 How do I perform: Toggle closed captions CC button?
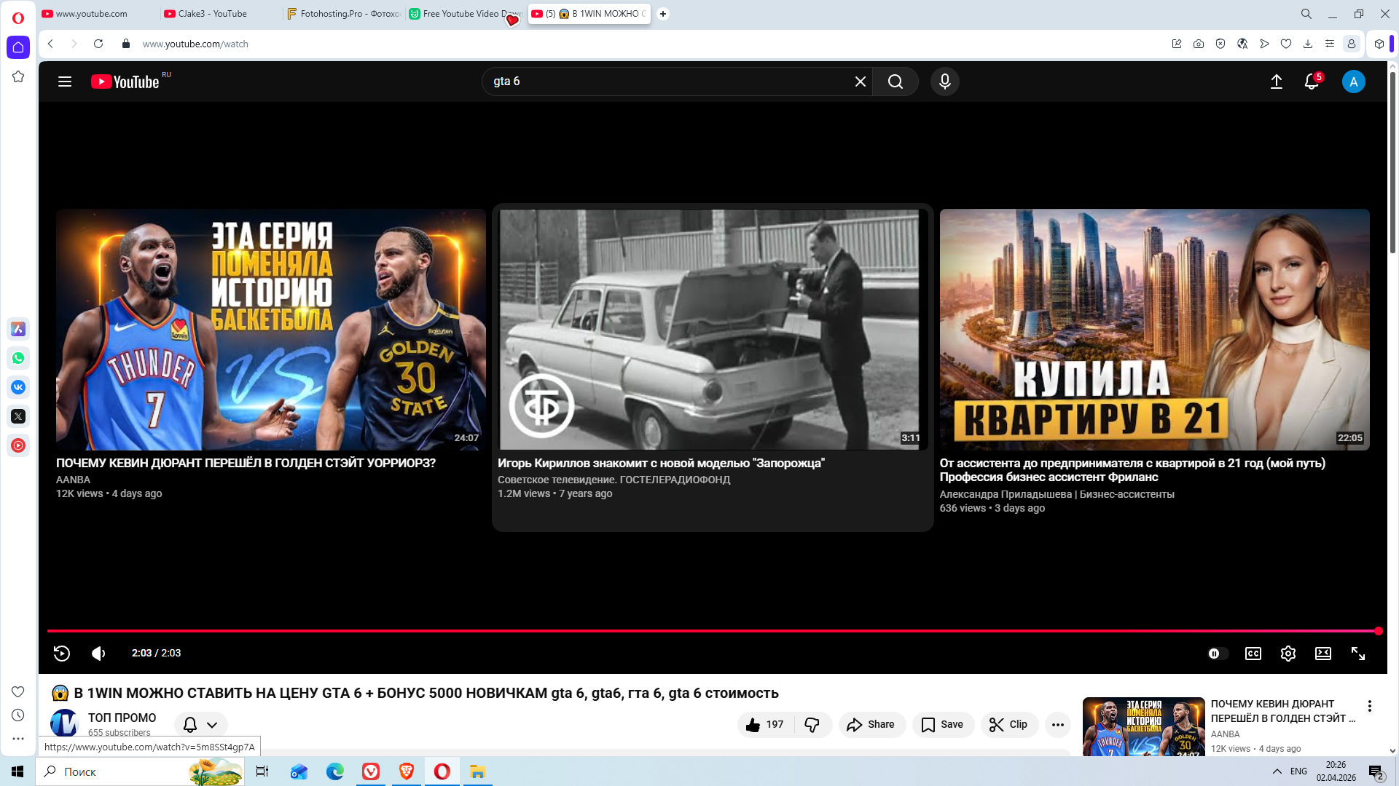(1253, 654)
